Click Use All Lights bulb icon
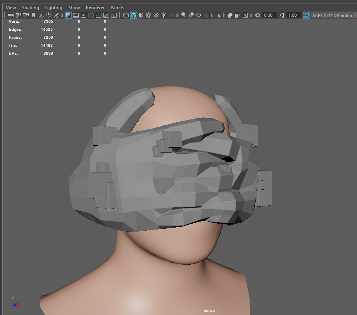Viewport: 357px width, 315px height. point(164,15)
